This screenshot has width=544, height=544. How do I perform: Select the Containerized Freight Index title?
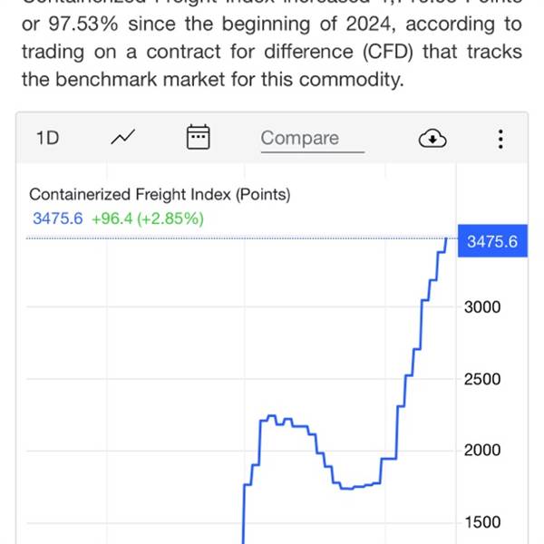(x=160, y=194)
